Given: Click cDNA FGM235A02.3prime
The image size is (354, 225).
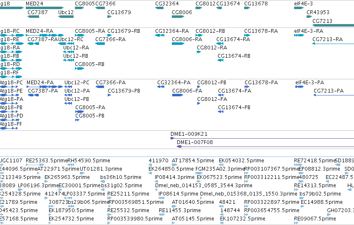Looking at the screenshot, I should point(199,173).
